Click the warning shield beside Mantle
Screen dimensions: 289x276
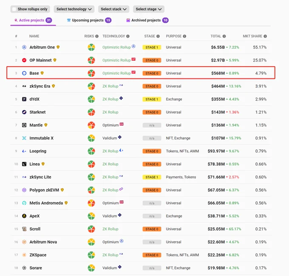click(46, 125)
